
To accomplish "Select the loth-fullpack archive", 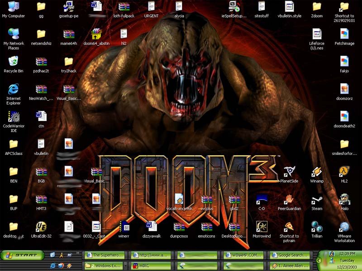I will click(124, 9).
